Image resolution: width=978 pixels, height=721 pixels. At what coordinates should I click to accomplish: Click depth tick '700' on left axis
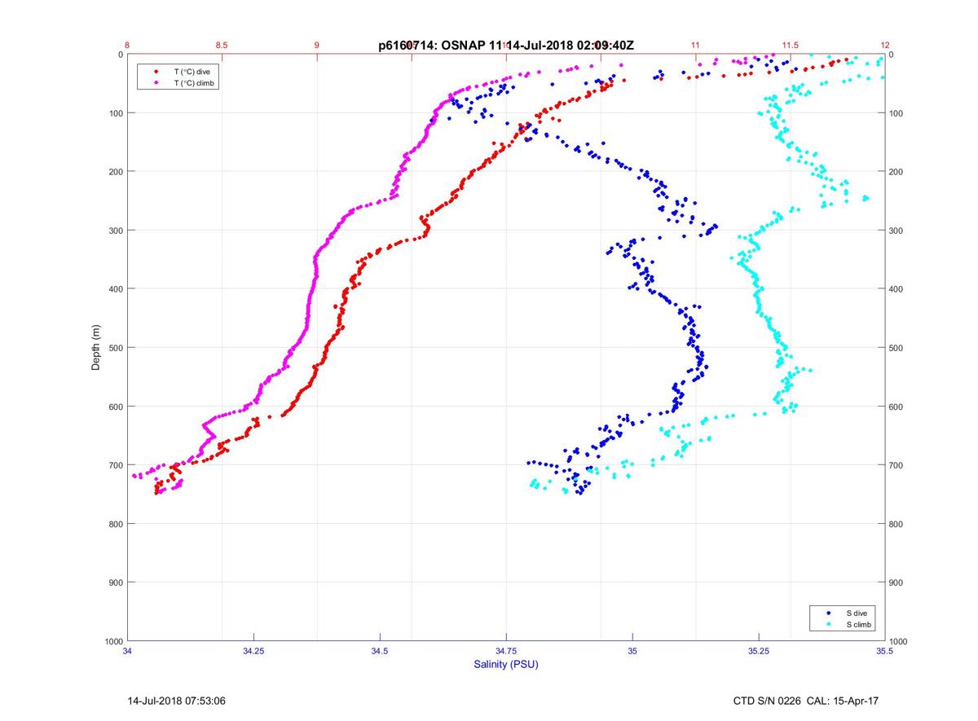(x=115, y=464)
